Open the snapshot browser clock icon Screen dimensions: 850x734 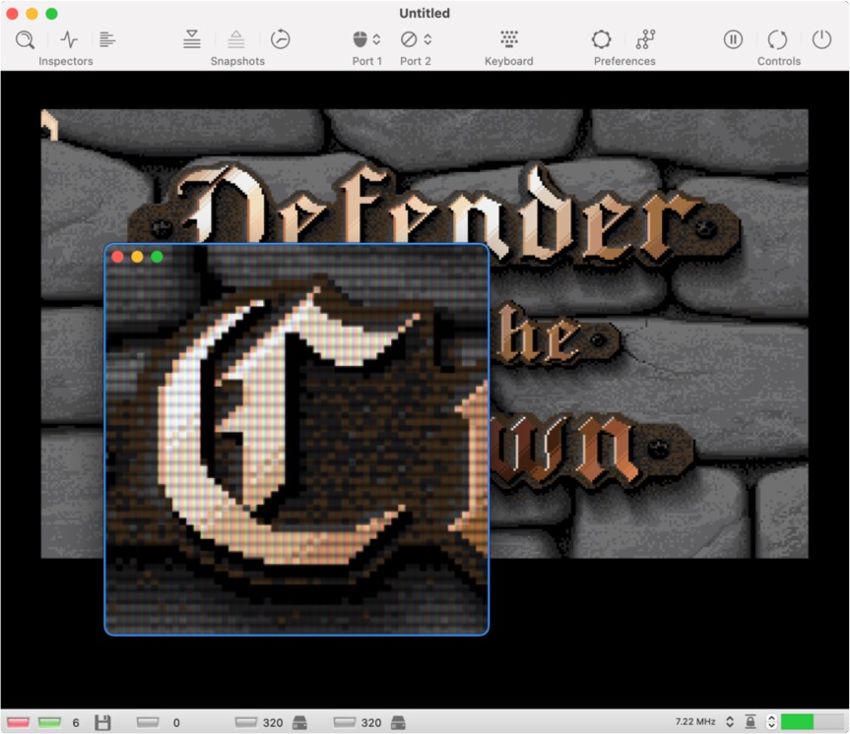click(x=281, y=39)
